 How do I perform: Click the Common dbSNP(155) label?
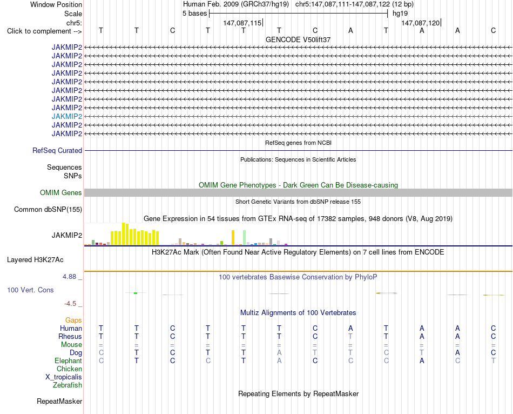tap(48, 209)
